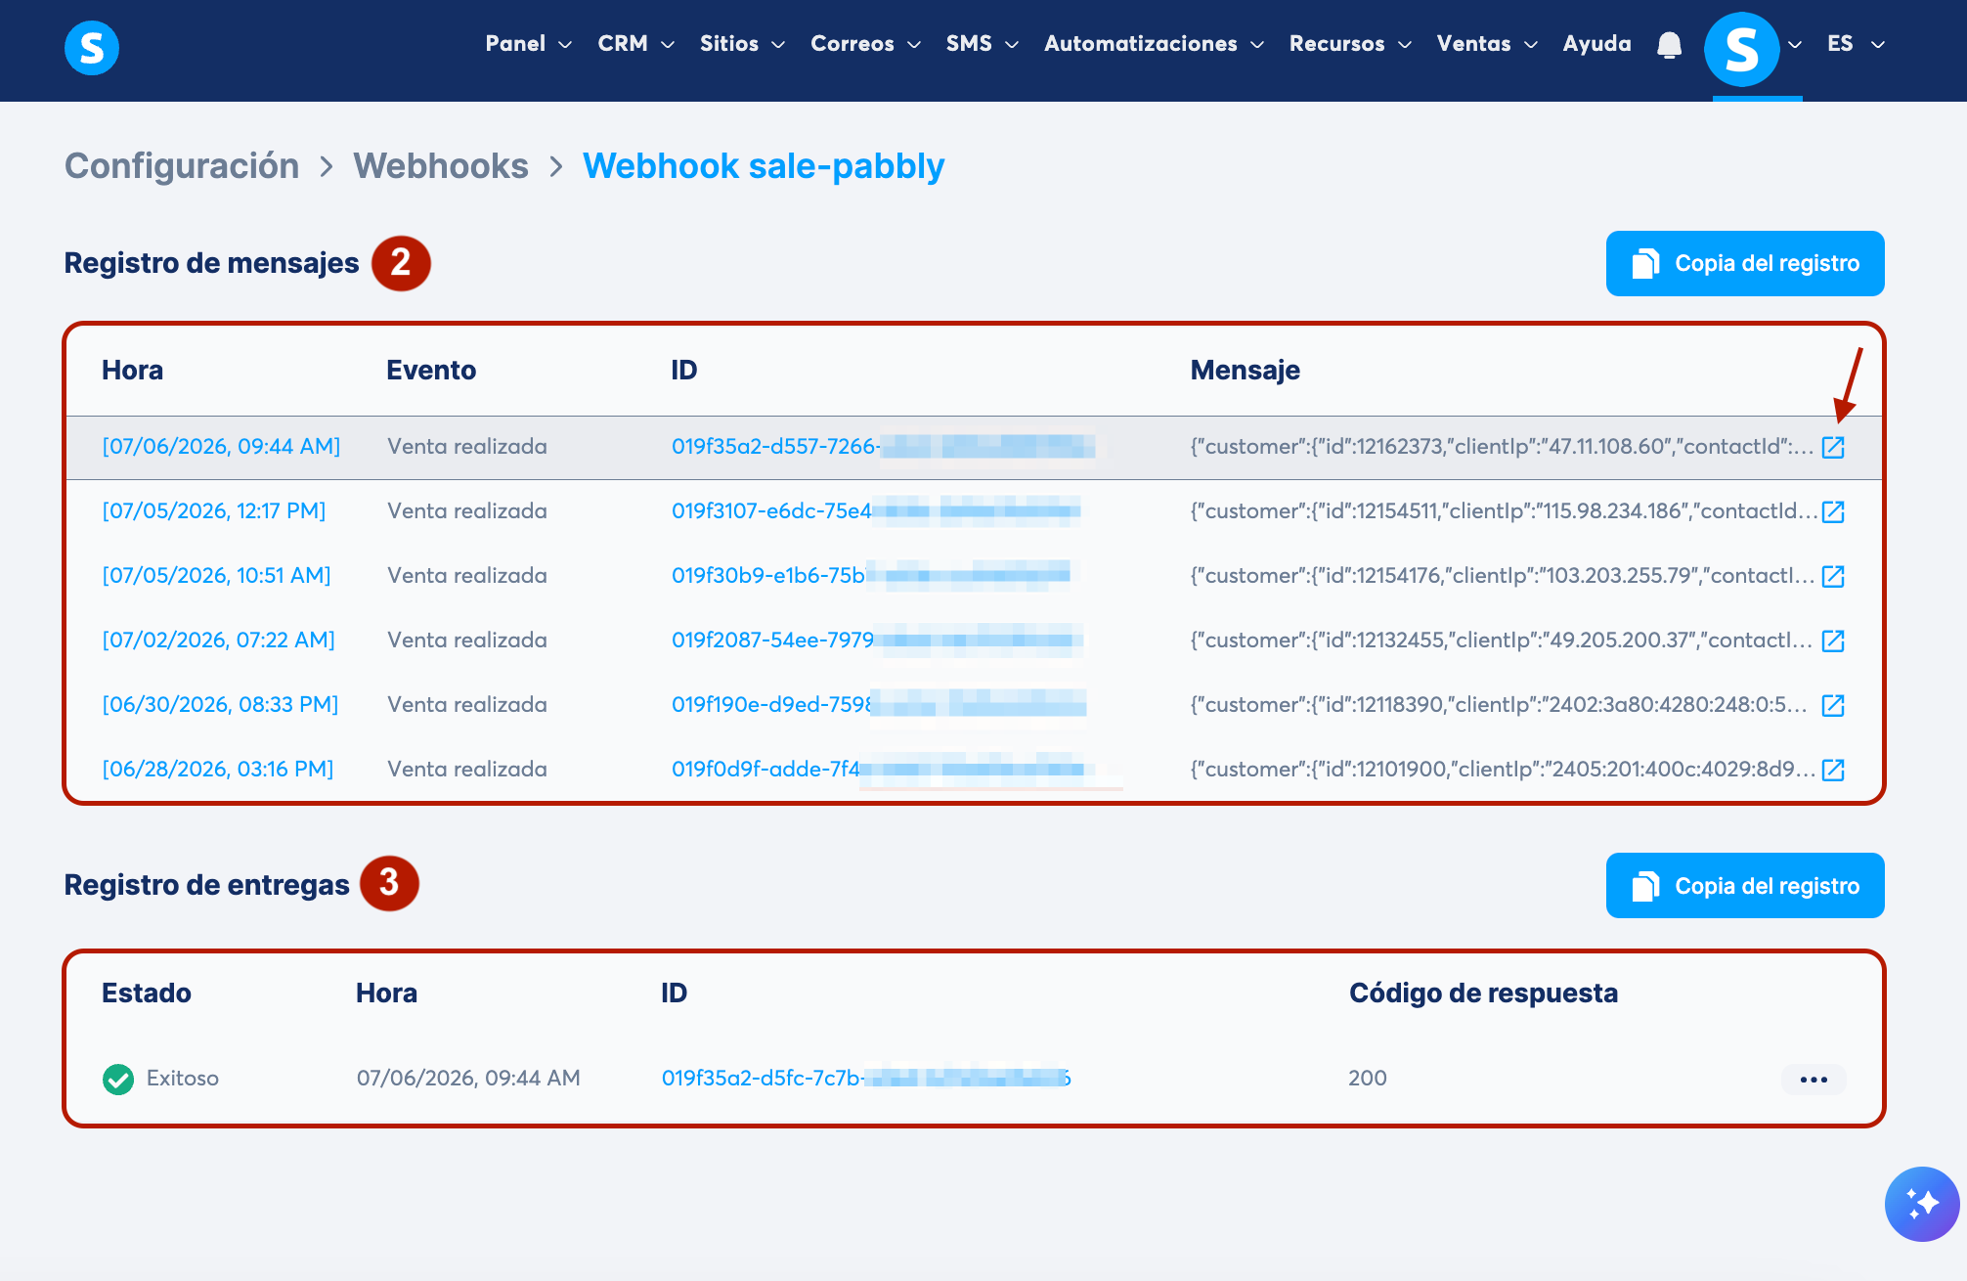The image size is (1967, 1281).
Task: Click the delivery time 07/06/2026, 09:44 AM
Action: pyautogui.click(x=468, y=1079)
